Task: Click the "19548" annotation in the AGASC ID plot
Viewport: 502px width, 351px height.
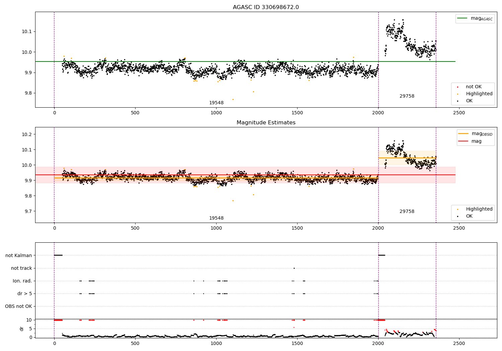Action: 216,103
